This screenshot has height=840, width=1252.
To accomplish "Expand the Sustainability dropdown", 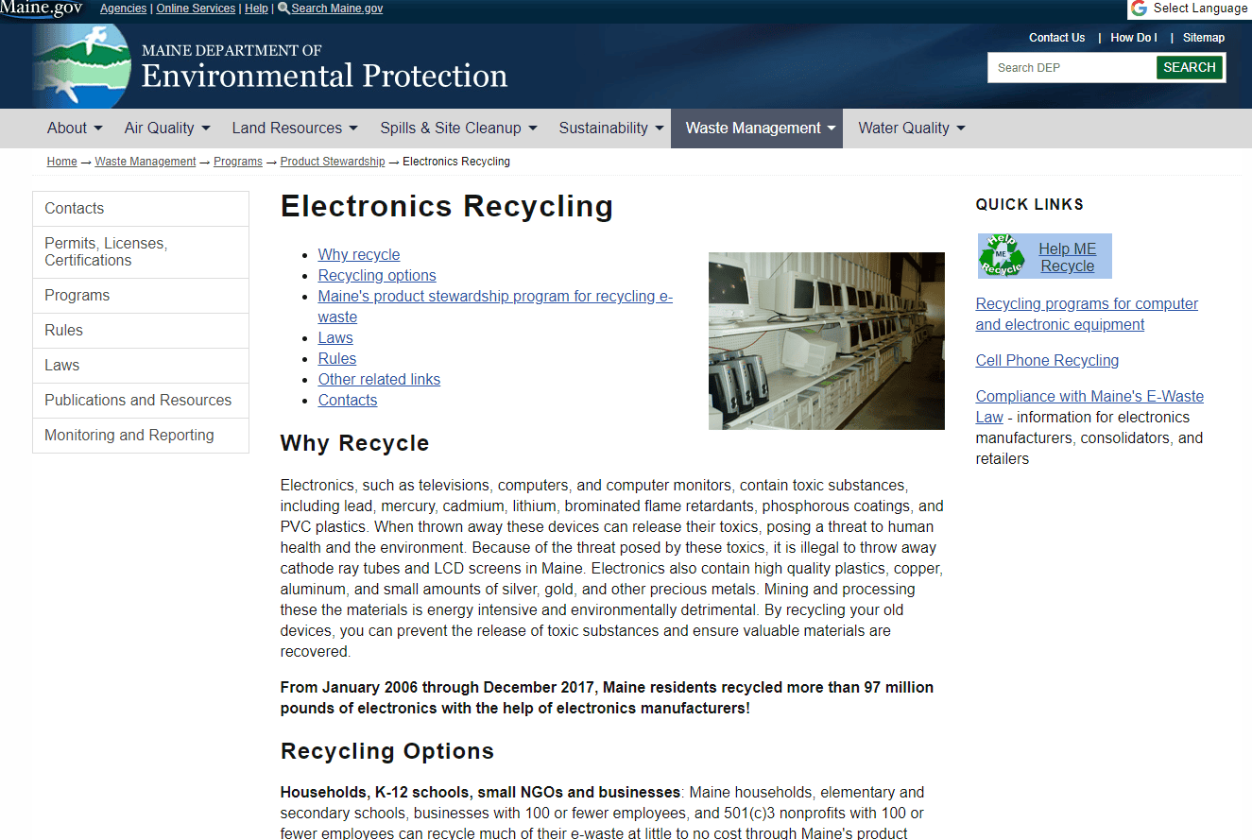I will tap(610, 129).
